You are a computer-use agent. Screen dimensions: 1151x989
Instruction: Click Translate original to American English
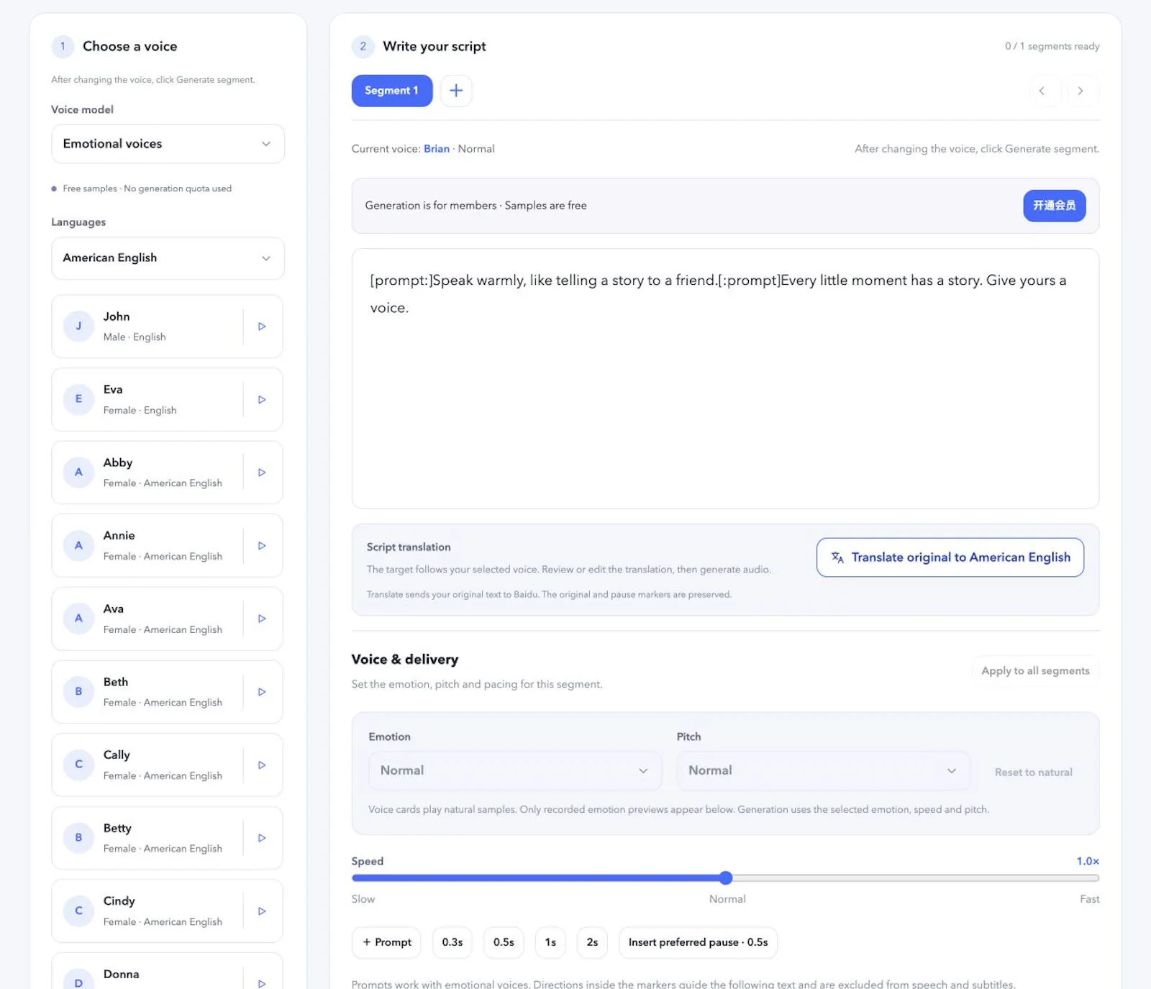coord(950,557)
